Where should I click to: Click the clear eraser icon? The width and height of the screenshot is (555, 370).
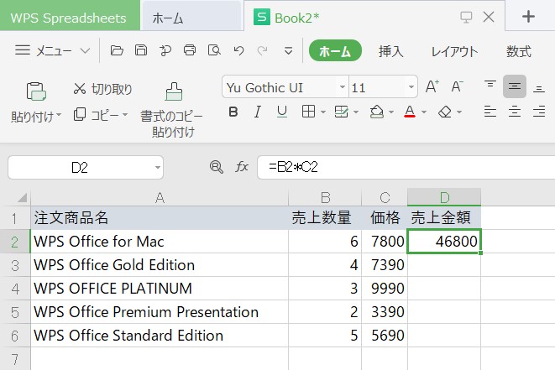pyautogui.click(x=445, y=112)
